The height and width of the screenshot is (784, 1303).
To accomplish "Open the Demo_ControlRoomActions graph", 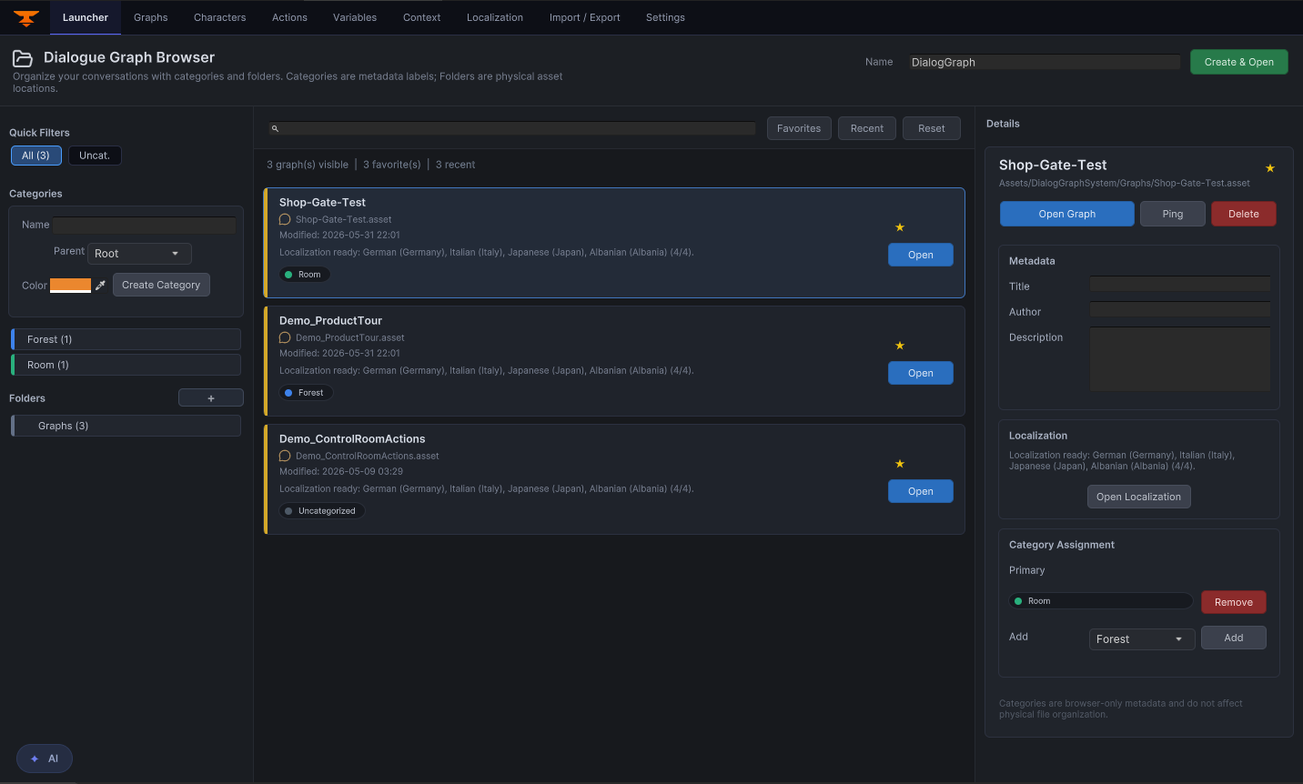I will [x=921, y=491].
